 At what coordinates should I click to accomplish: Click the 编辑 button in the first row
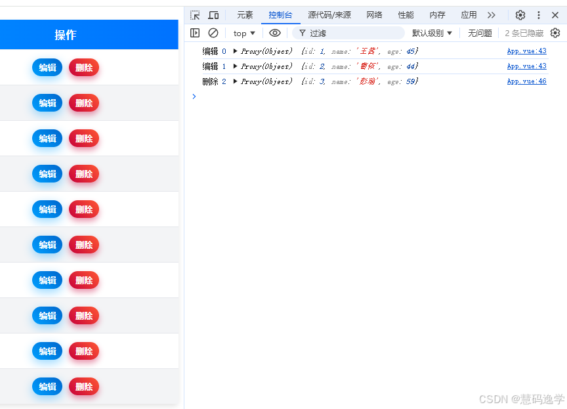tap(47, 67)
